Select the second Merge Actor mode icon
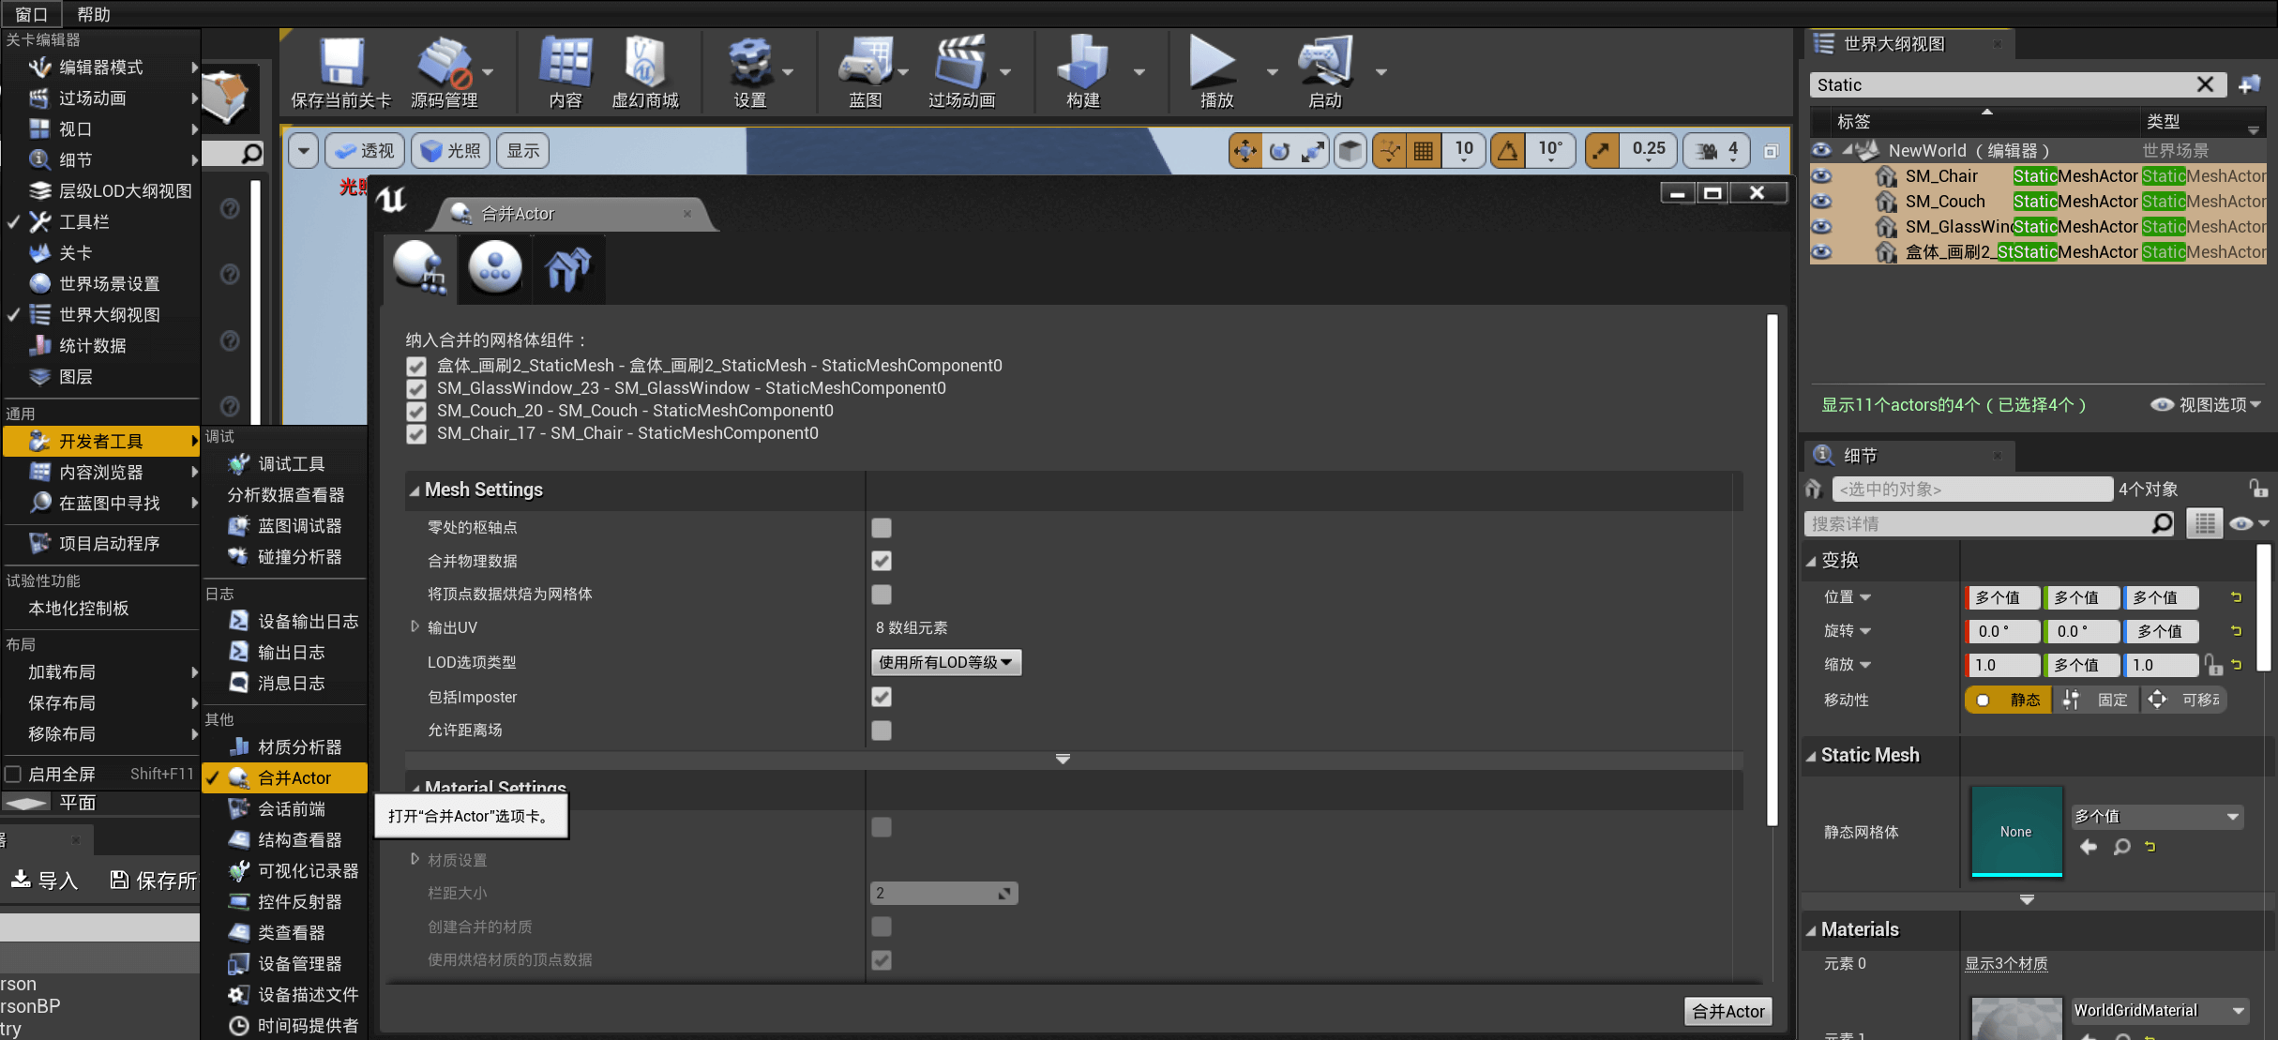 coord(494,269)
